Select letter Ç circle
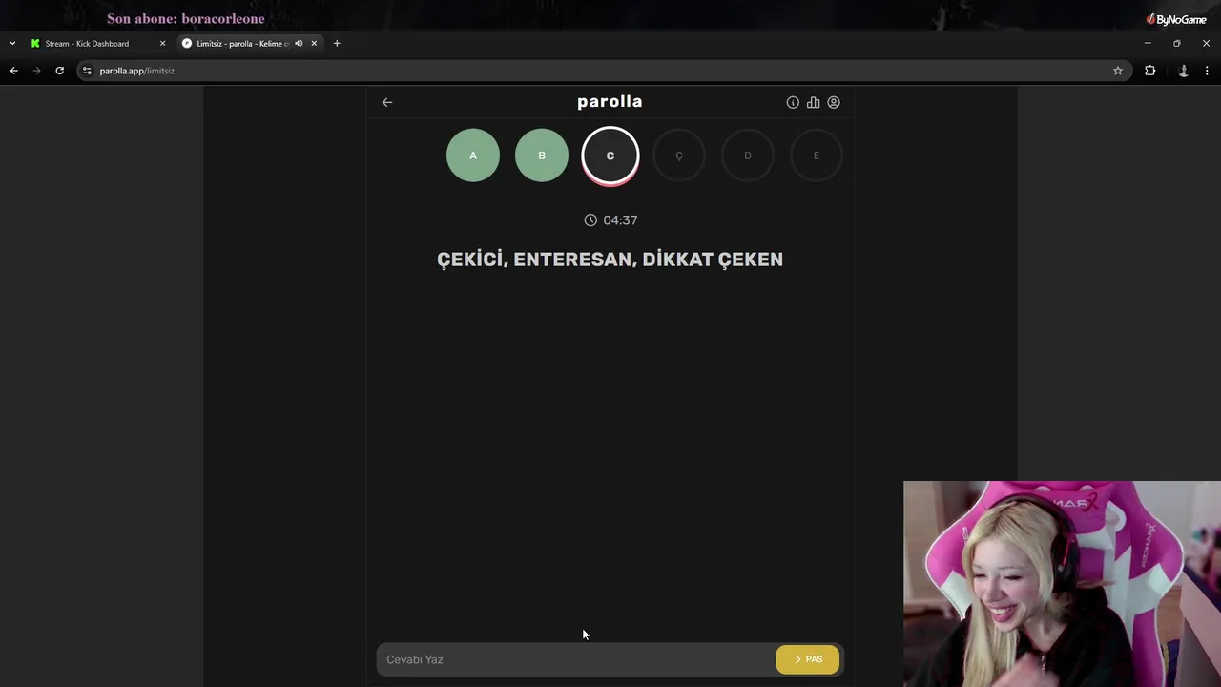Image resolution: width=1221 pixels, height=687 pixels. (x=679, y=156)
